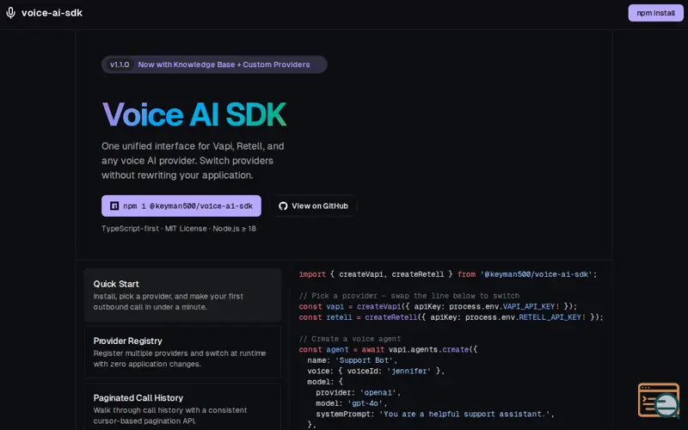This screenshot has height=430, width=688.
Task: Copy the npm i @keyman500/voice-ai-sdk command
Action: tap(181, 206)
